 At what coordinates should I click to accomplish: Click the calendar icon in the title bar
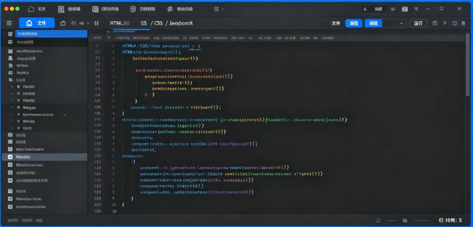click(x=405, y=9)
